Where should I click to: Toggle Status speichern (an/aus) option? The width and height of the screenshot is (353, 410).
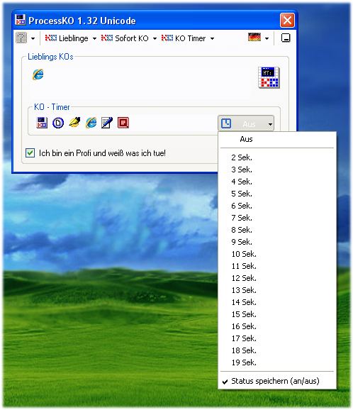click(x=277, y=381)
